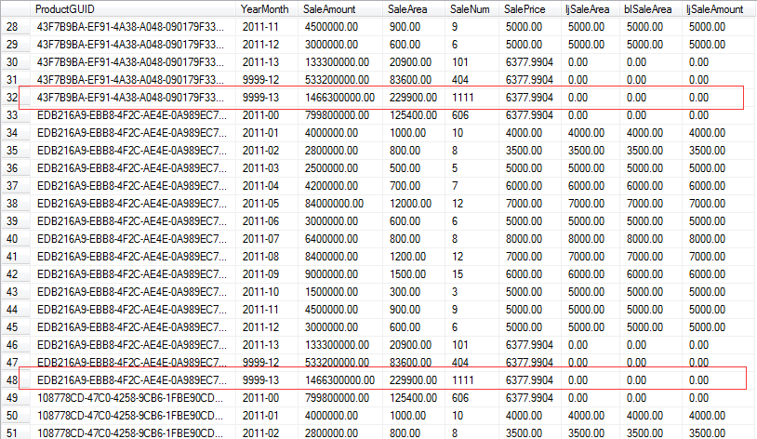Click SaleAmount 1500000.00 in row 43
Viewport: 757px width, 439px height.
pos(331,292)
